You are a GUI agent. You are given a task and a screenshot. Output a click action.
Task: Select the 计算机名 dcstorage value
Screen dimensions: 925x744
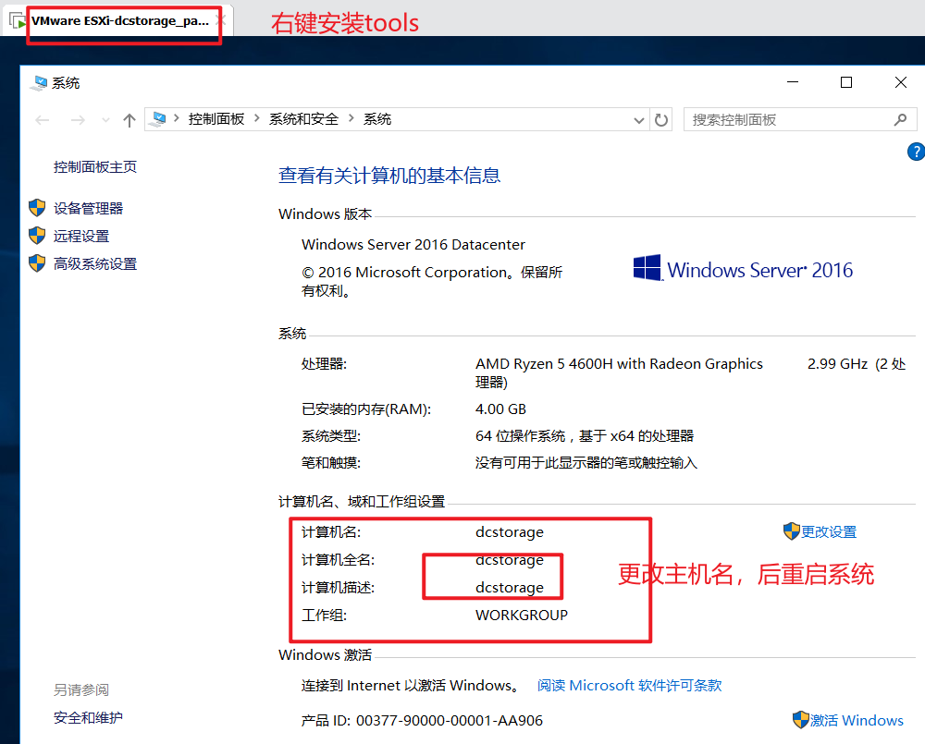tap(510, 531)
